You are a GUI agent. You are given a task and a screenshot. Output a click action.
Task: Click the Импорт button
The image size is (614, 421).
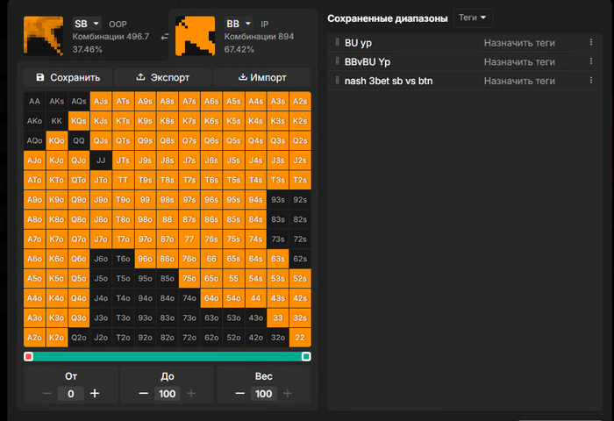click(262, 77)
